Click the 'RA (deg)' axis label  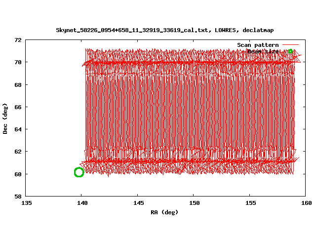pyautogui.click(x=164, y=212)
